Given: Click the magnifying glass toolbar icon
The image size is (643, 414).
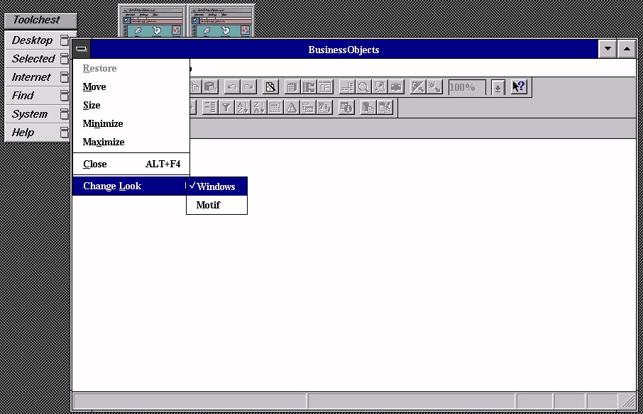Looking at the screenshot, I should [x=363, y=87].
